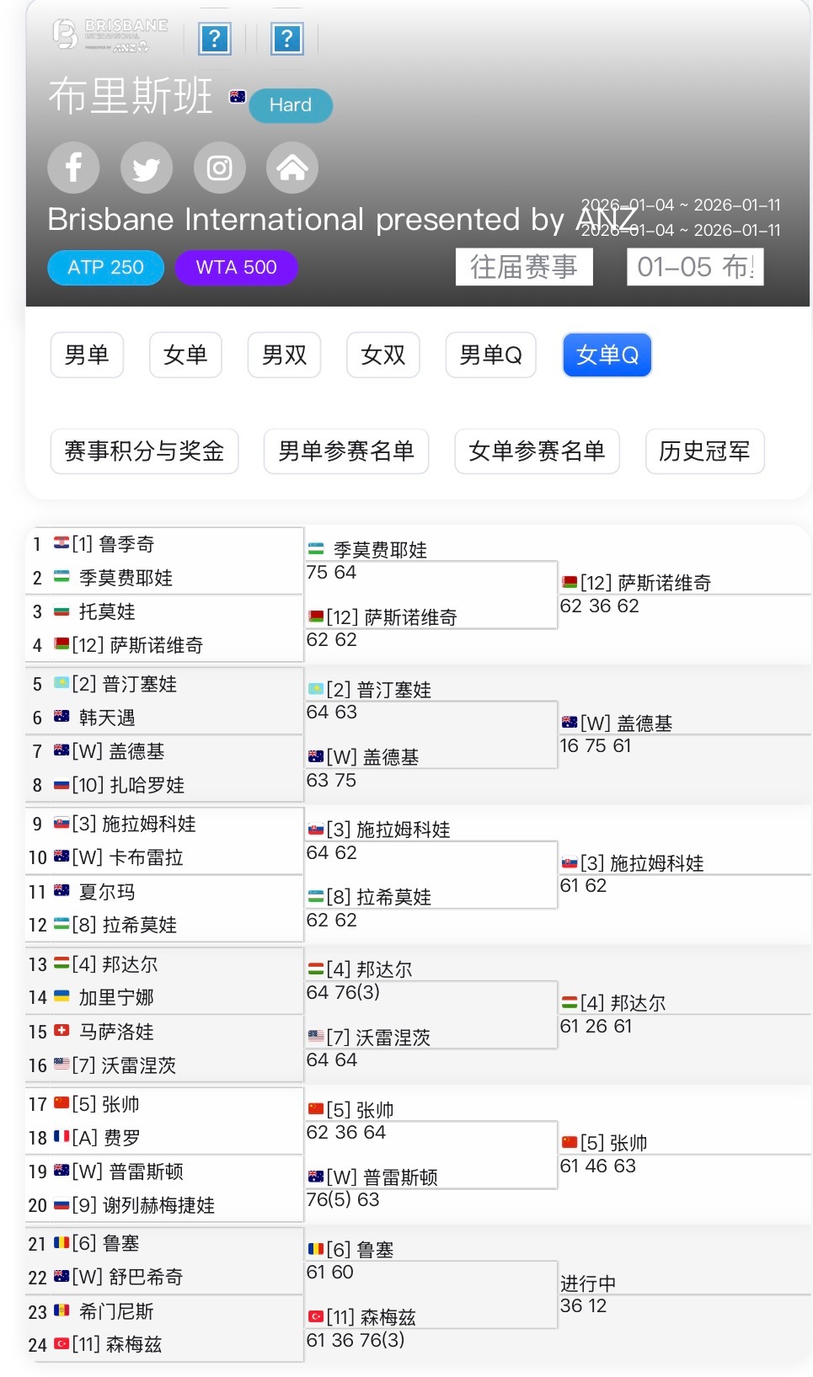Click the 进行中 match status
The image size is (813, 1377).
[588, 1284]
